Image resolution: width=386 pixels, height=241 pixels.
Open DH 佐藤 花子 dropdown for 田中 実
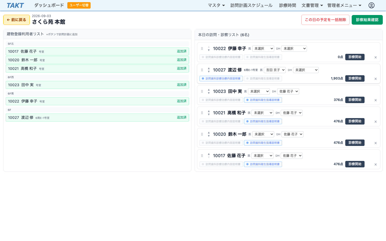pos(288,91)
